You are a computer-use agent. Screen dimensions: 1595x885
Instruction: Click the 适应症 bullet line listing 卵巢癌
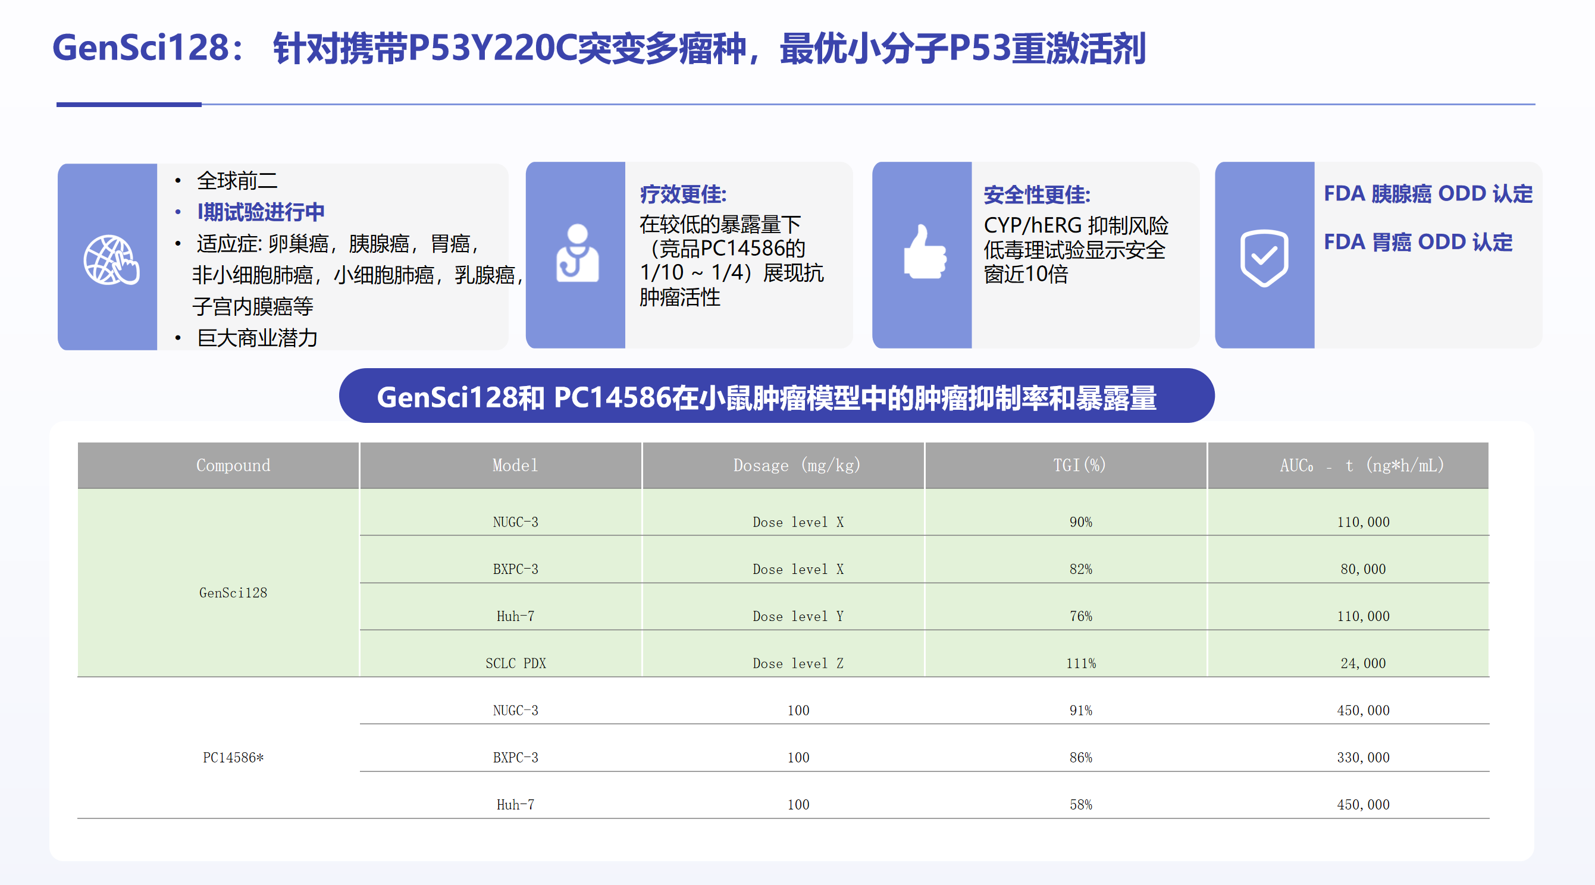click(337, 244)
